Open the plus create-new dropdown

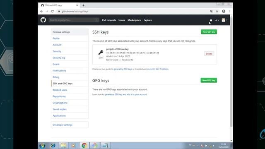coord(217,20)
